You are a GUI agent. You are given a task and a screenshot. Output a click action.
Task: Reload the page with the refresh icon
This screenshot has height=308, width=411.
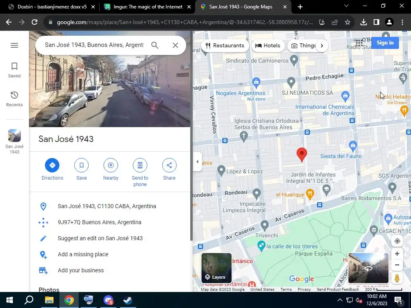point(35,22)
